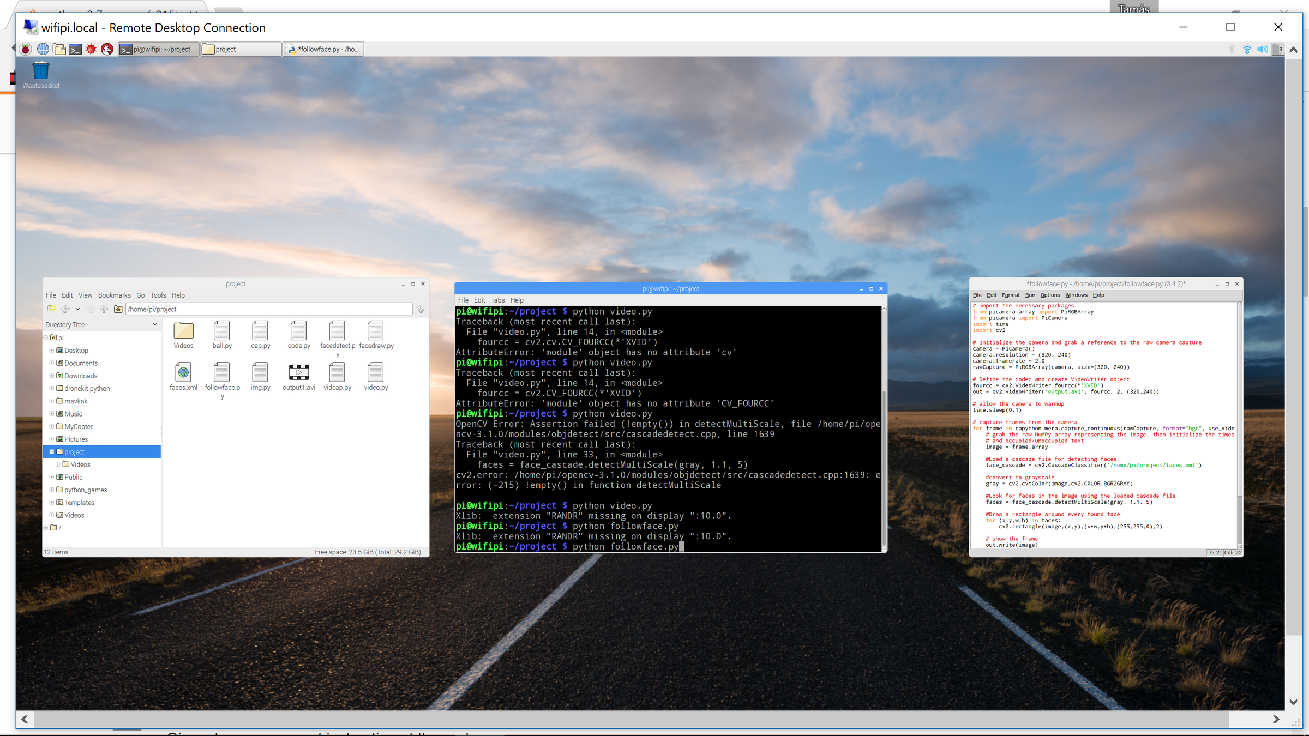
Task: Click the /home/pi/project path field
Action: click(x=268, y=309)
